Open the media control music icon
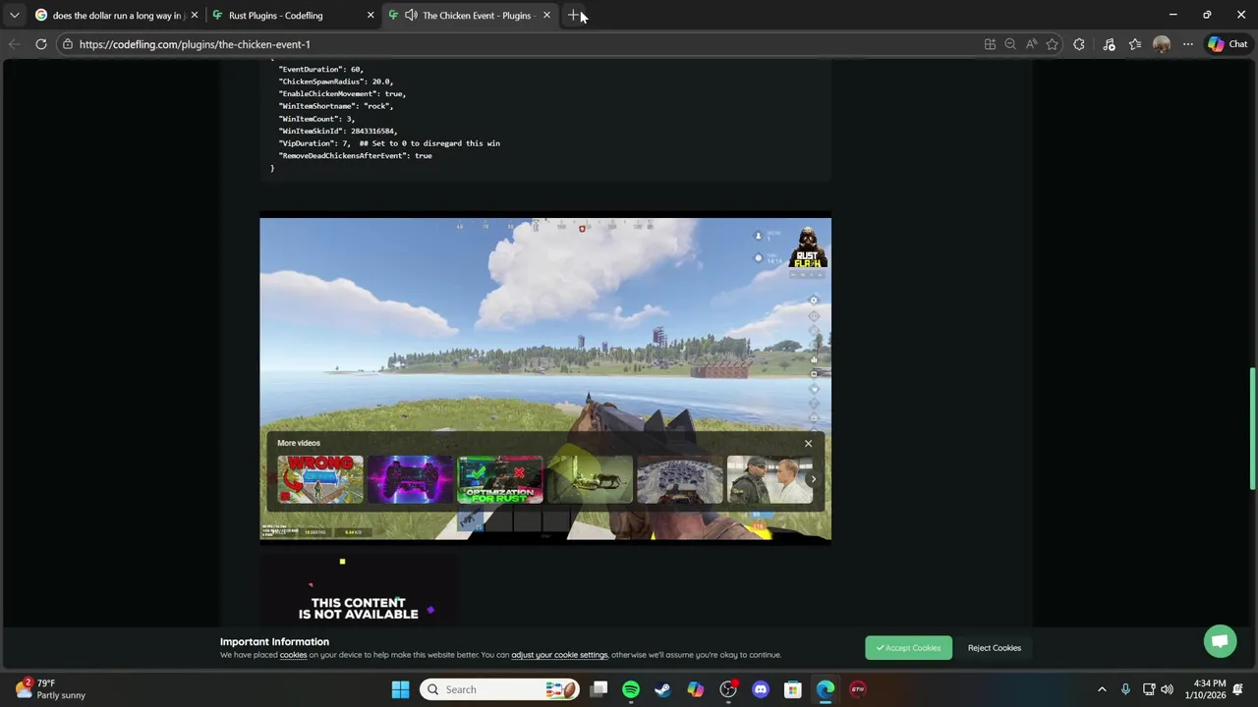This screenshot has width=1258, height=707. pos(1109,44)
